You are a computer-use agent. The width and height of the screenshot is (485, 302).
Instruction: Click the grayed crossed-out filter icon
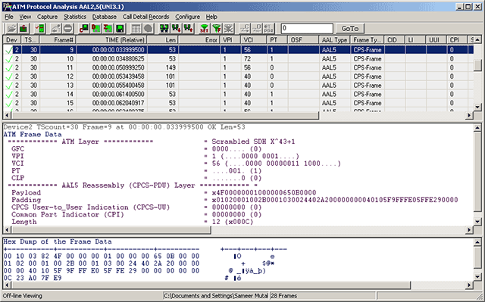[x=228, y=29]
